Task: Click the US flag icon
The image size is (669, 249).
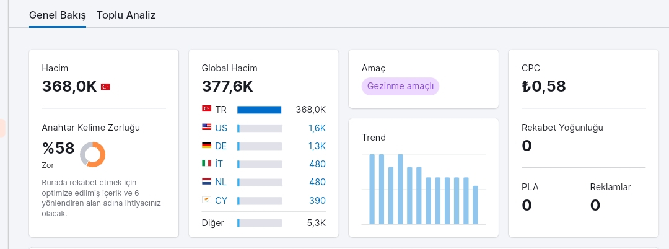Action: tap(206, 127)
